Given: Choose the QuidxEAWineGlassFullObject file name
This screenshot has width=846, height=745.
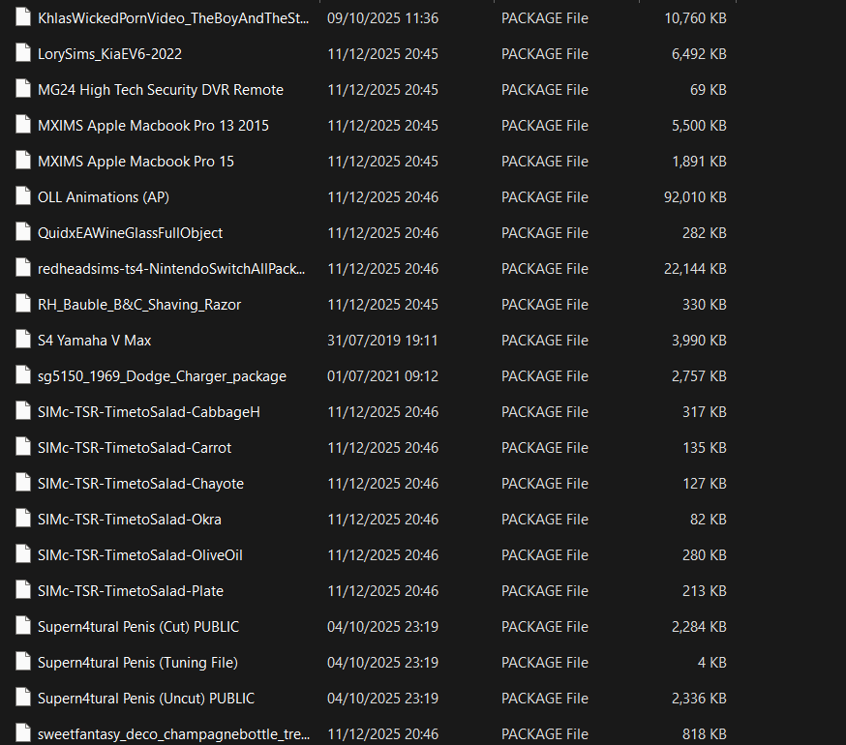Looking at the screenshot, I should [x=130, y=233].
